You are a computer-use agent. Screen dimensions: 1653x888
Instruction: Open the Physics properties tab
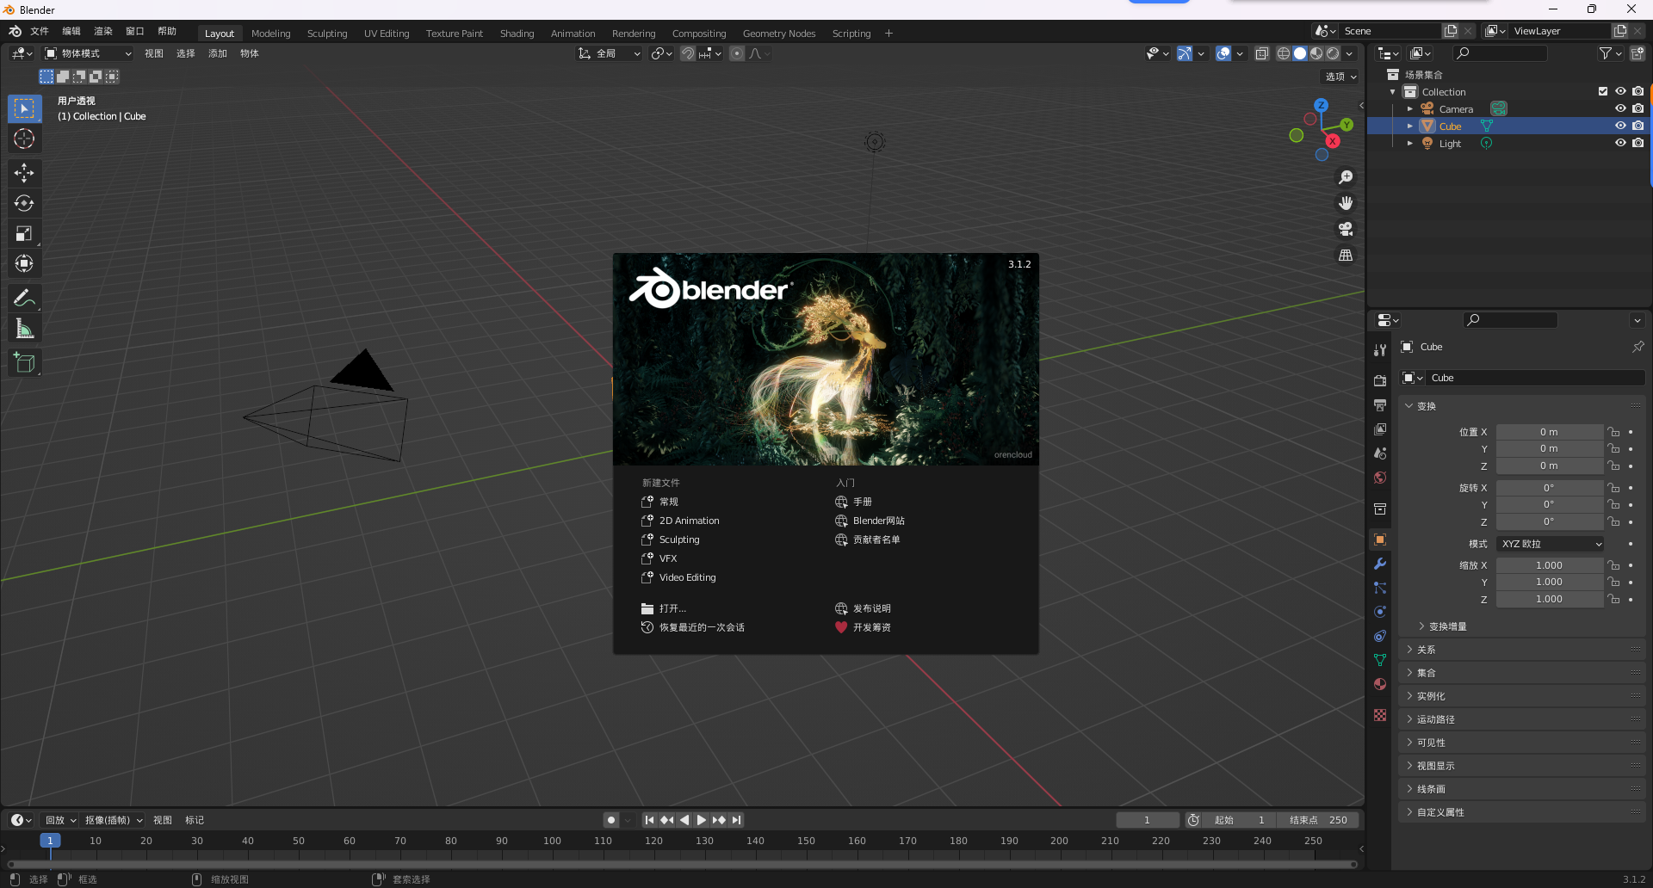(1380, 612)
